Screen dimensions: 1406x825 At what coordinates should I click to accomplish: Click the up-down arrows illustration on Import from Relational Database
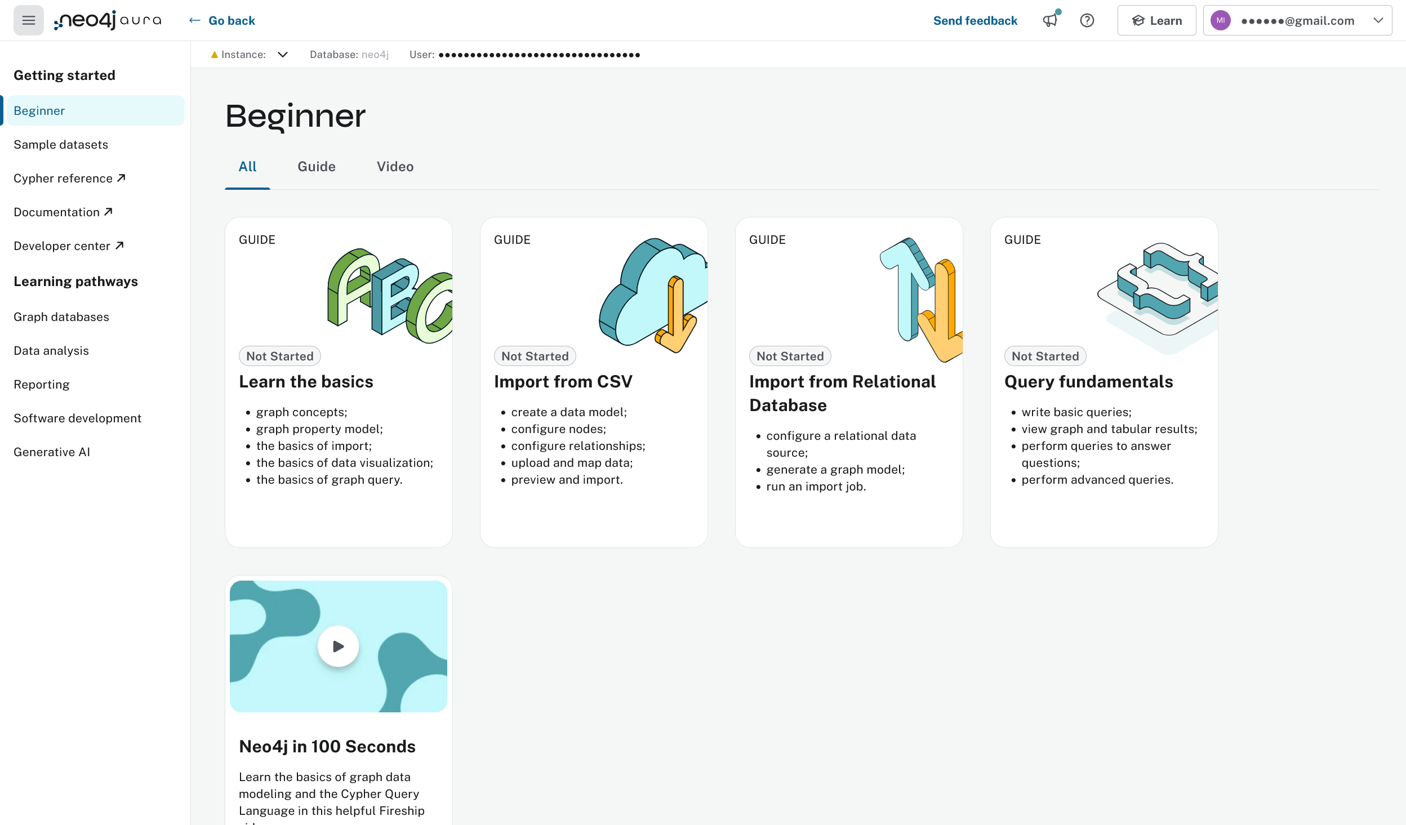[922, 299]
